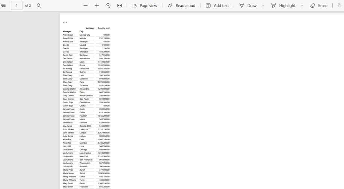Click the manager name 'Janet Bury'
This screenshot has height=189, width=344.
68,123
